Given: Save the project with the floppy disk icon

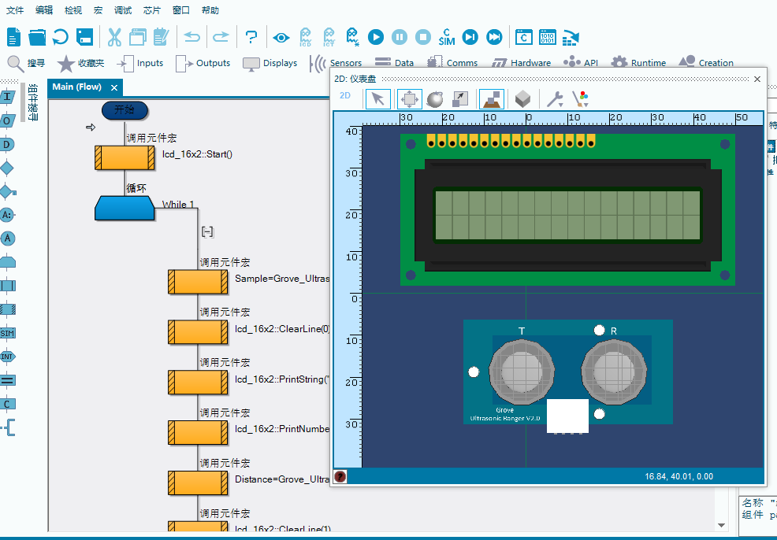Looking at the screenshot, I should pos(84,37).
